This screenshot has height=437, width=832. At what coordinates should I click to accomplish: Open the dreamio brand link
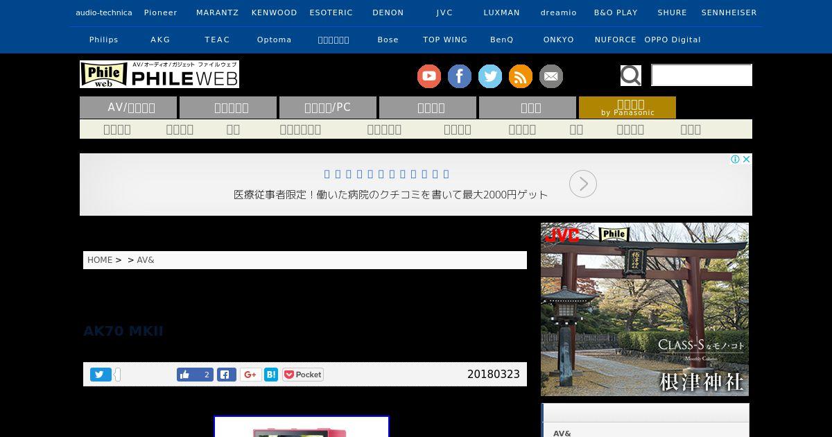pyautogui.click(x=559, y=12)
